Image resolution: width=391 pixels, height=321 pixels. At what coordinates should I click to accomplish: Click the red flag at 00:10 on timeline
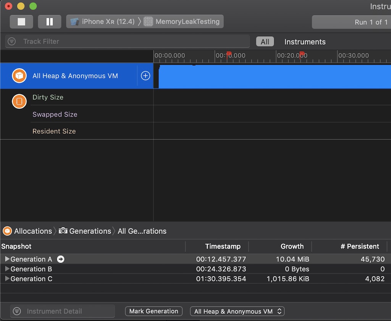(x=229, y=54)
